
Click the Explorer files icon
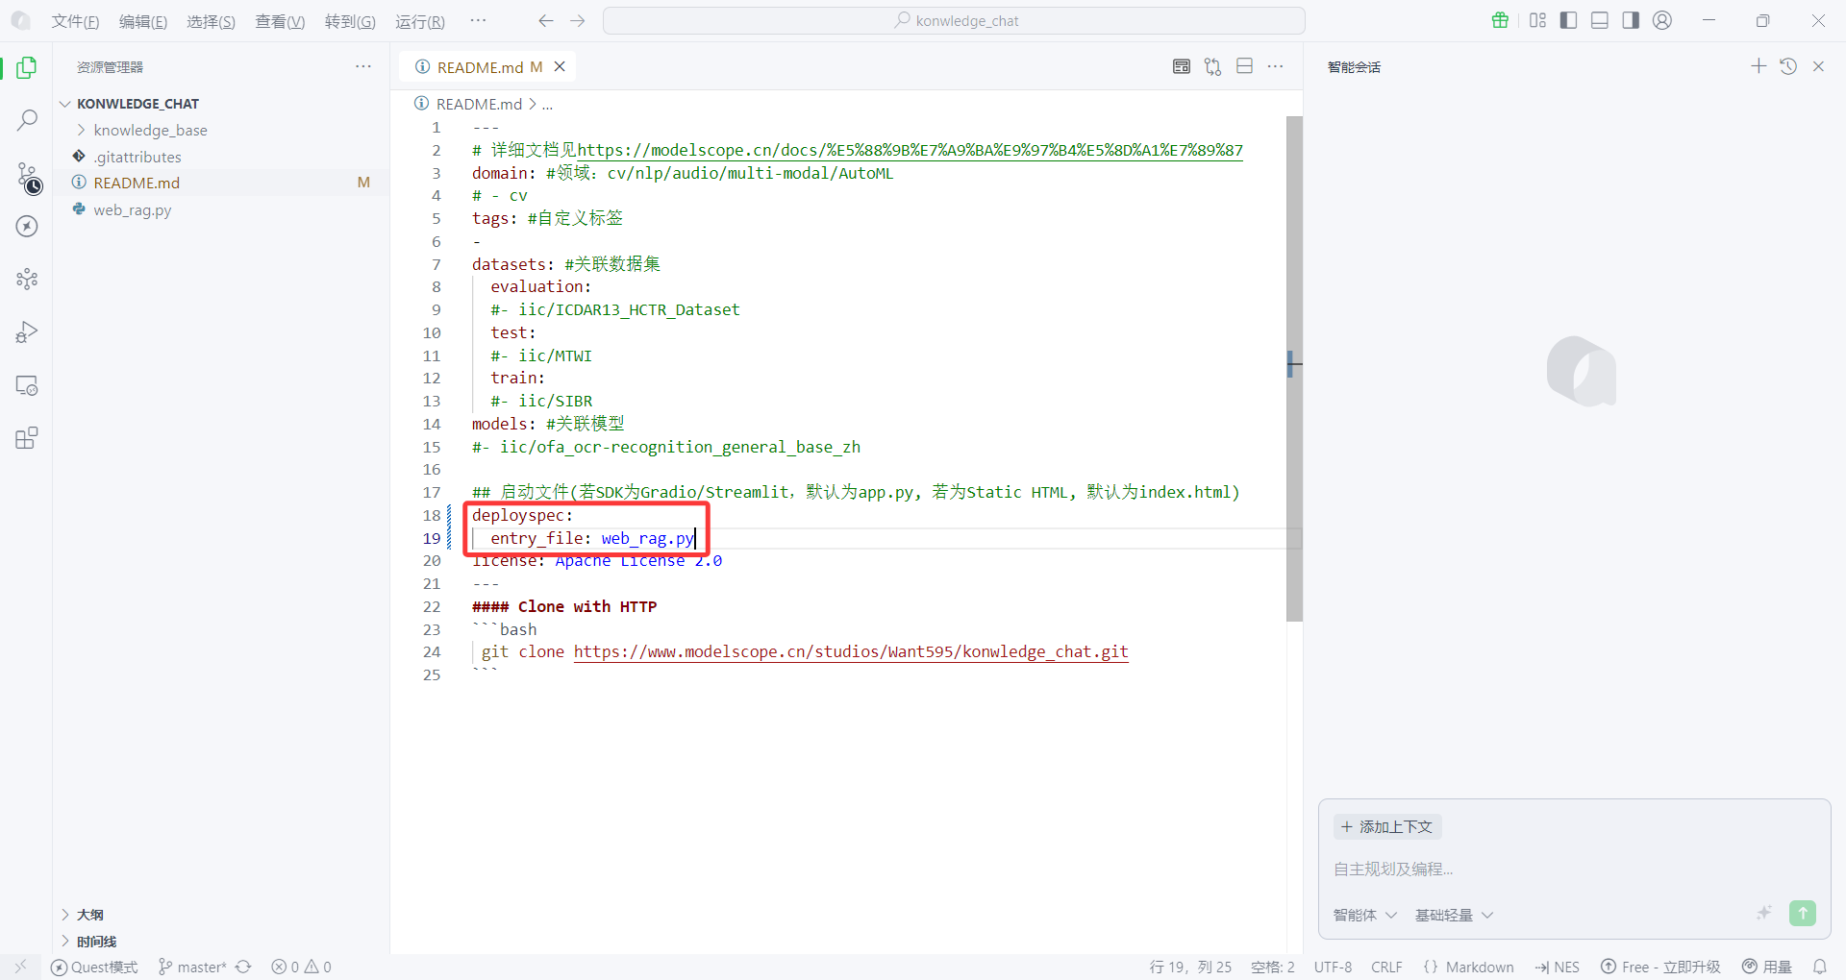[x=27, y=67]
